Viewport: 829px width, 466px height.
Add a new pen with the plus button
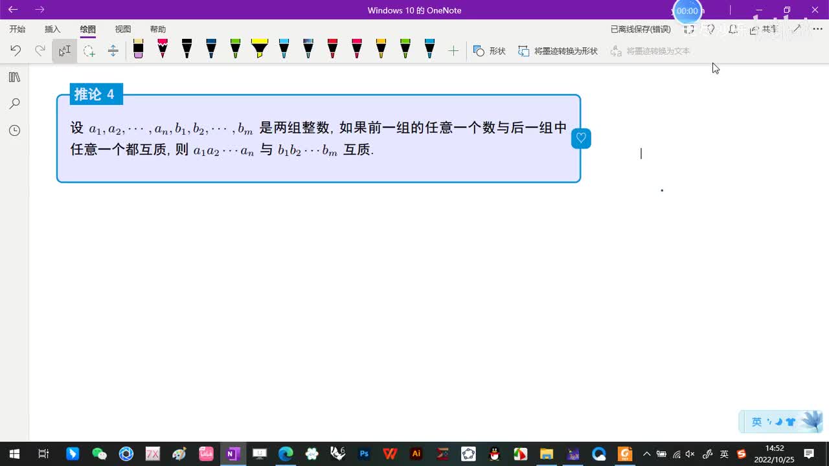[x=453, y=50]
